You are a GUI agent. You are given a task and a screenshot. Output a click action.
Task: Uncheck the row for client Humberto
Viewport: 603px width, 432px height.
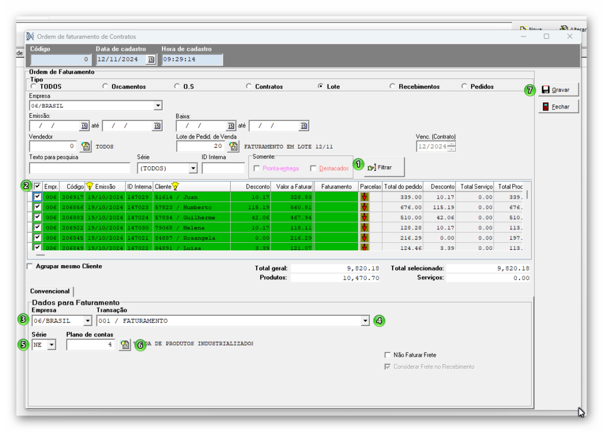pos(38,207)
